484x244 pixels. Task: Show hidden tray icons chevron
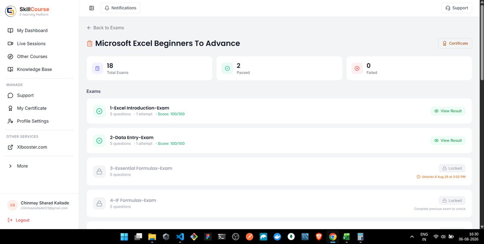pyautogui.click(x=412, y=237)
